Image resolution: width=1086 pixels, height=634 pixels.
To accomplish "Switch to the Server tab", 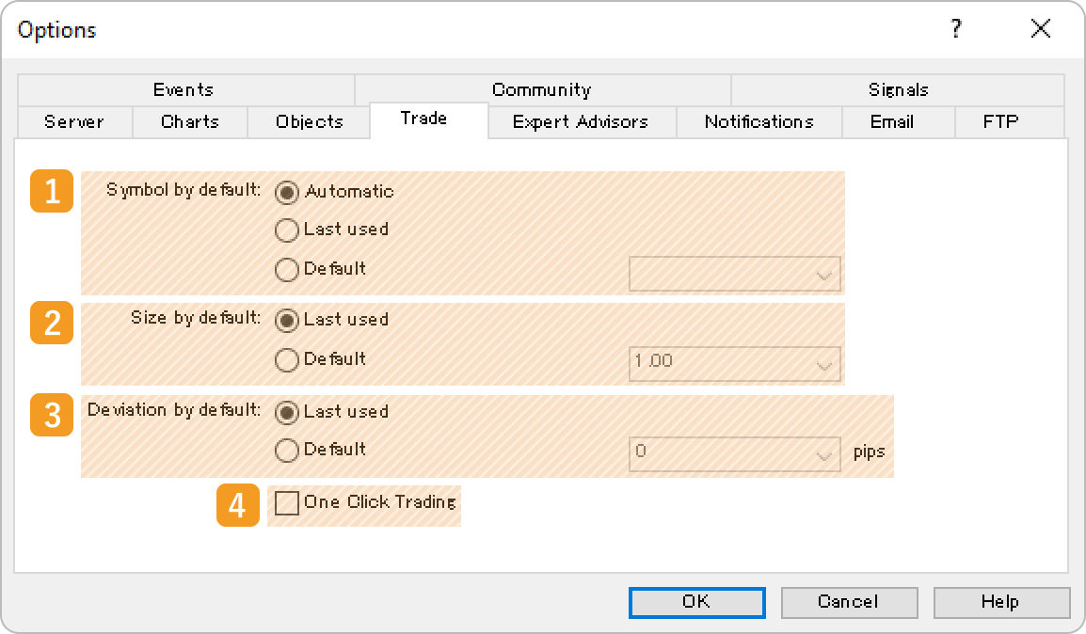I will click(x=73, y=121).
